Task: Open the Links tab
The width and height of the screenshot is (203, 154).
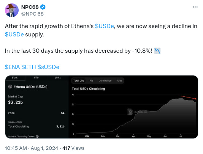Action: (58, 77)
